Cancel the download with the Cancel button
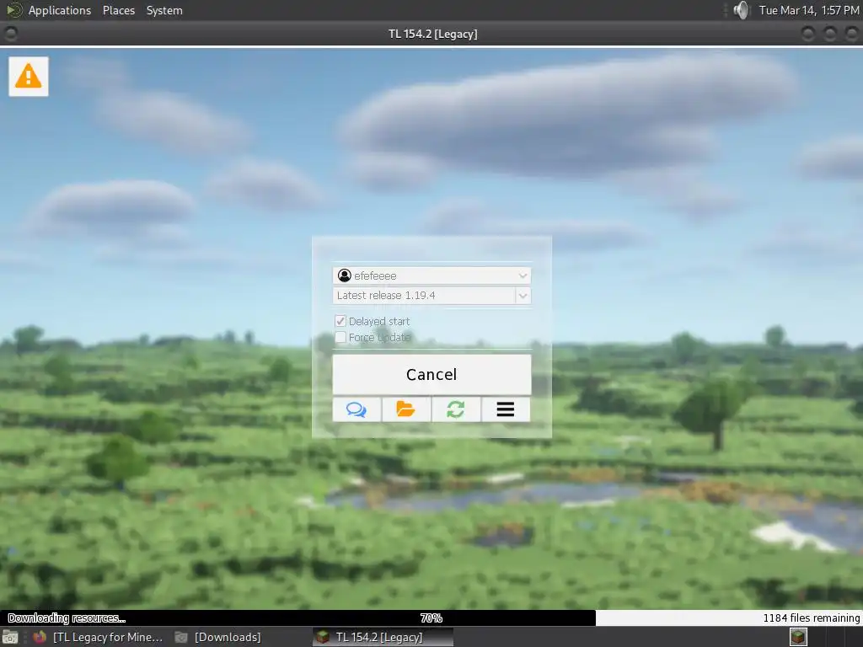Image resolution: width=863 pixels, height=647 pixels. pos(431,375)
